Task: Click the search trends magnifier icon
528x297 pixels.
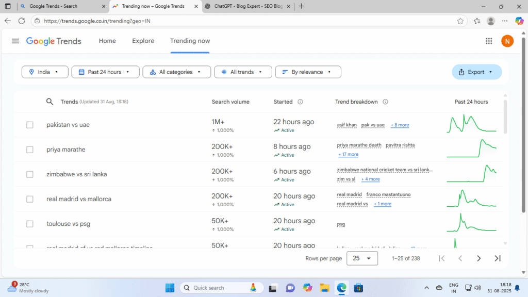Action: (x=50, y=102)
